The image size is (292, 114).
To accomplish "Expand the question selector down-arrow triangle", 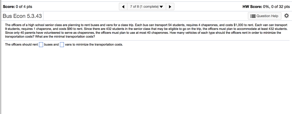I will coord(162,7).
